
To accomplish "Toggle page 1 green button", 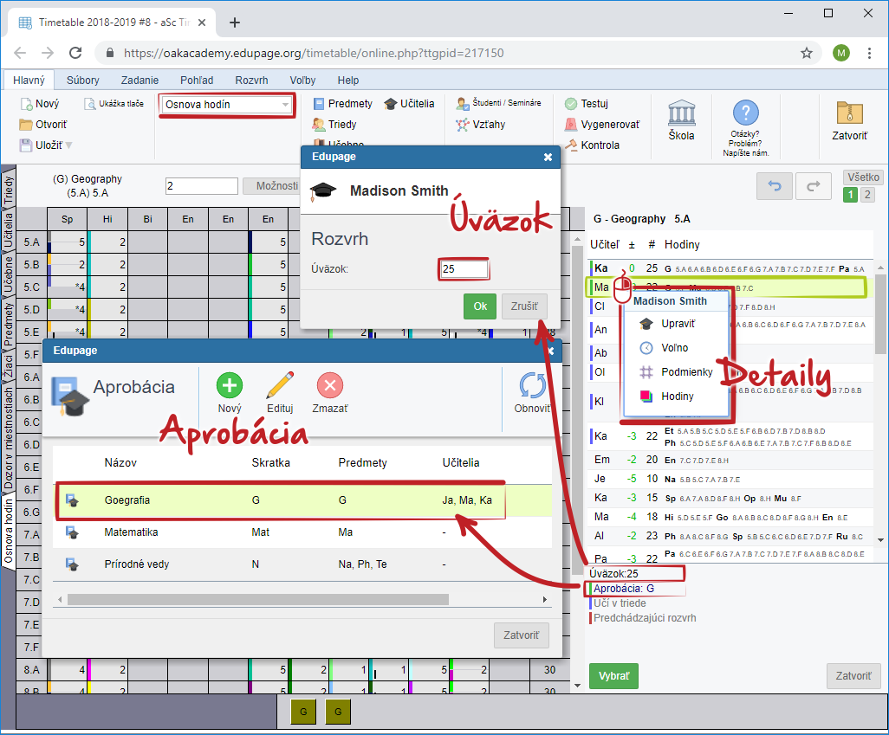I will 851,195.
